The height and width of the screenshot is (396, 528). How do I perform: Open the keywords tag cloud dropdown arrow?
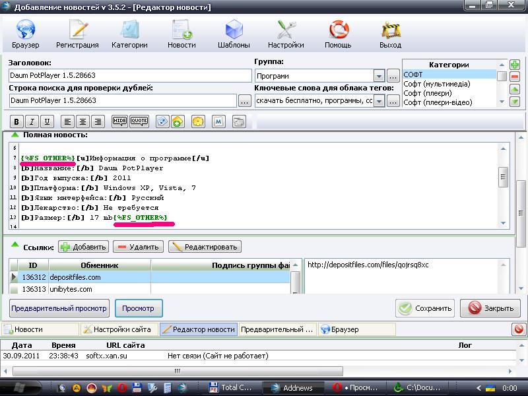coord(379,101)
